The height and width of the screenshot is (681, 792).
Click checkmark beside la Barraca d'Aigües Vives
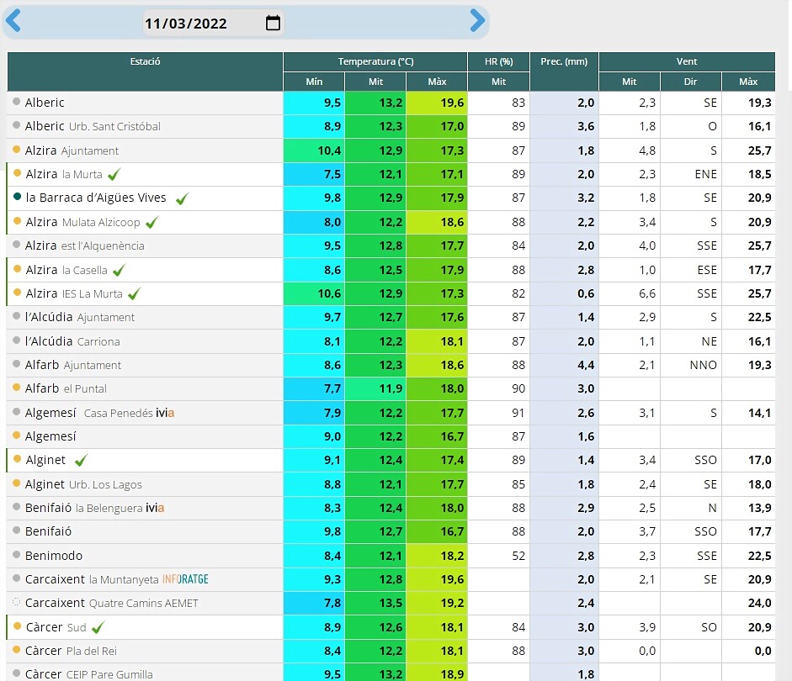tap(183, 198)
